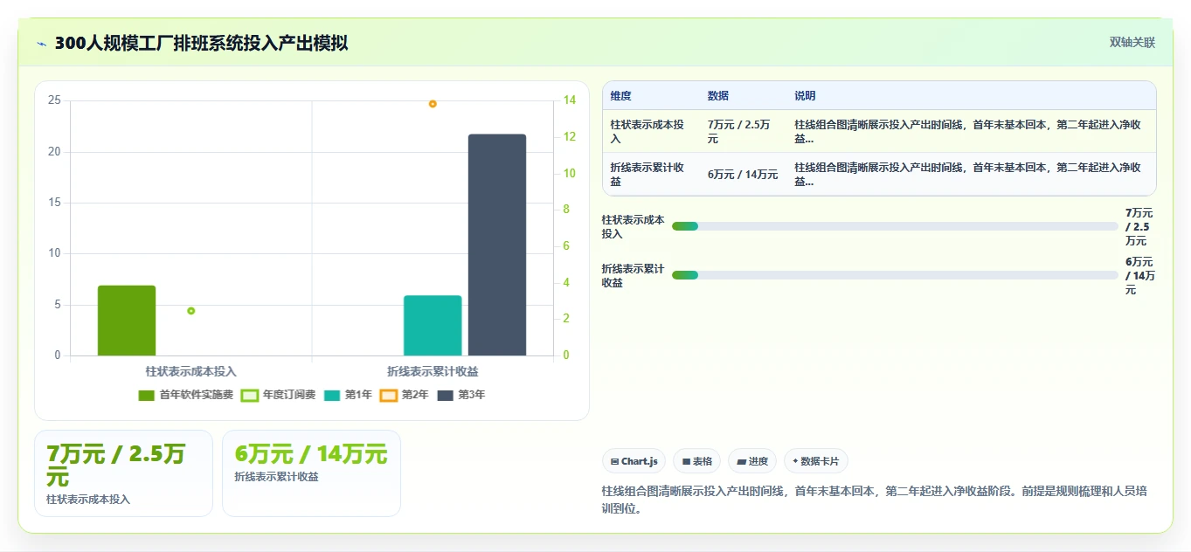Click the summary paragraph starting 柱线组合图清晰展示

point(874,500)
